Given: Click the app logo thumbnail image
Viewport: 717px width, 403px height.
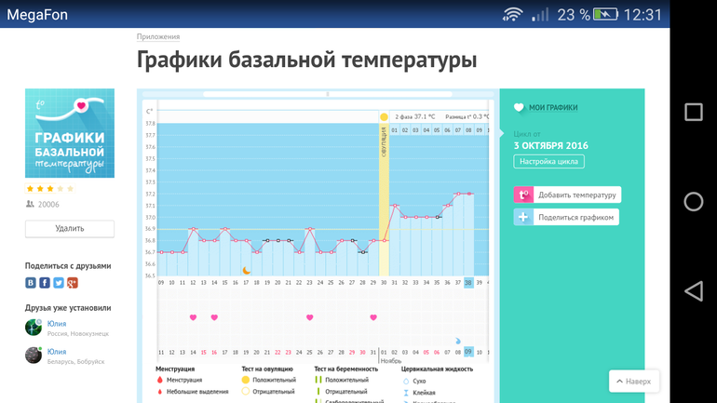Looking at the screenshot, I should pyautogui.click(x=70, y=133).
